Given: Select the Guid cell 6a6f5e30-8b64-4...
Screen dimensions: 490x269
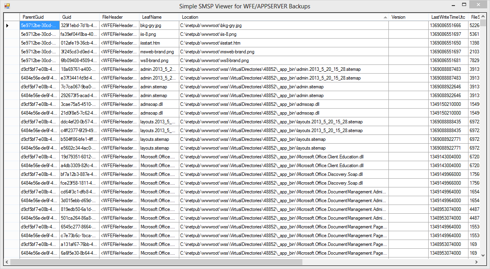Looking at the screenshot, I should 79,253.
